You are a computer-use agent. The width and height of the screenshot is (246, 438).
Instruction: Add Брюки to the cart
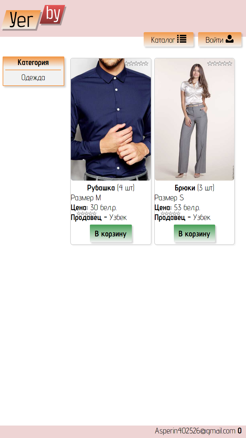tap(195, 233)
